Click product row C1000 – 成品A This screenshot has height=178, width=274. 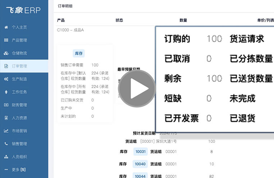70,30
